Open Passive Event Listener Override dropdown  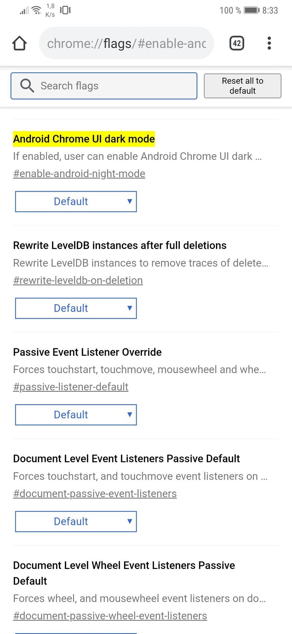(76, 415)
